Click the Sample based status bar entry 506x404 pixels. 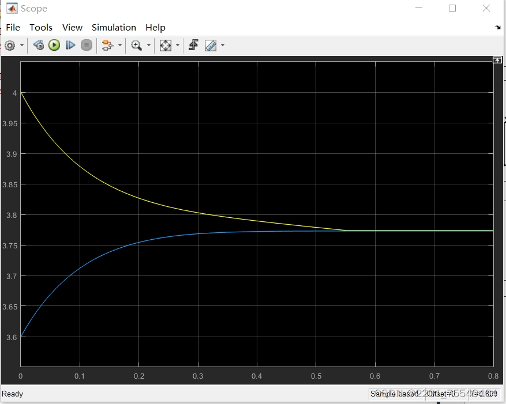(x=394, y=394)
